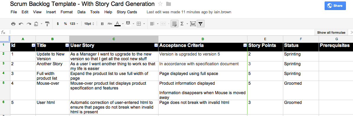Open the User Story filter dropdown
This screenshot has height=116, width=353.
[x=156, y=45]
